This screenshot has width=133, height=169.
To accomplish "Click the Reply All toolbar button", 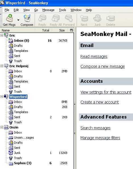I will [x=55, y=20].
